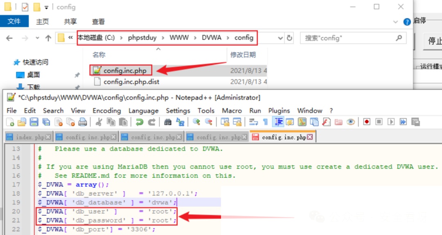Open the Search menu
The height and width of the screenshot is (235, 442).
pos(53,111)
